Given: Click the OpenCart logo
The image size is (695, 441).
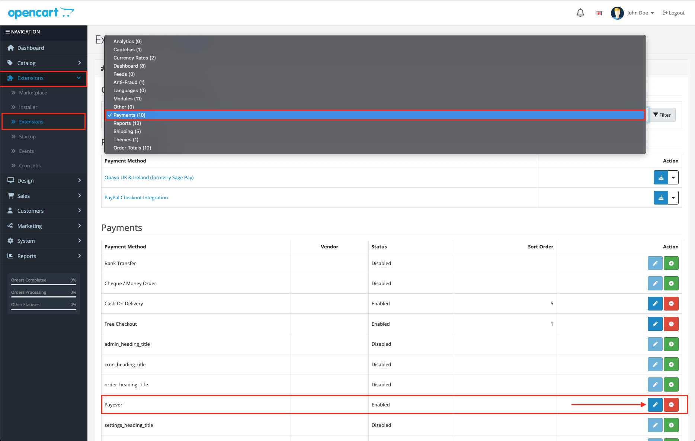Looking at the screenshot, I should point(41,13).
